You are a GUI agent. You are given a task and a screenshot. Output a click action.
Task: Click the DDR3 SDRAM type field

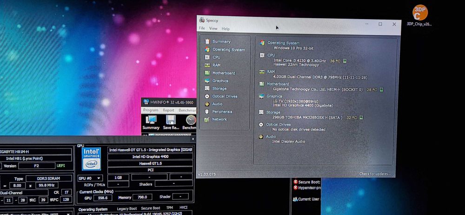click(x=49, y=179)
